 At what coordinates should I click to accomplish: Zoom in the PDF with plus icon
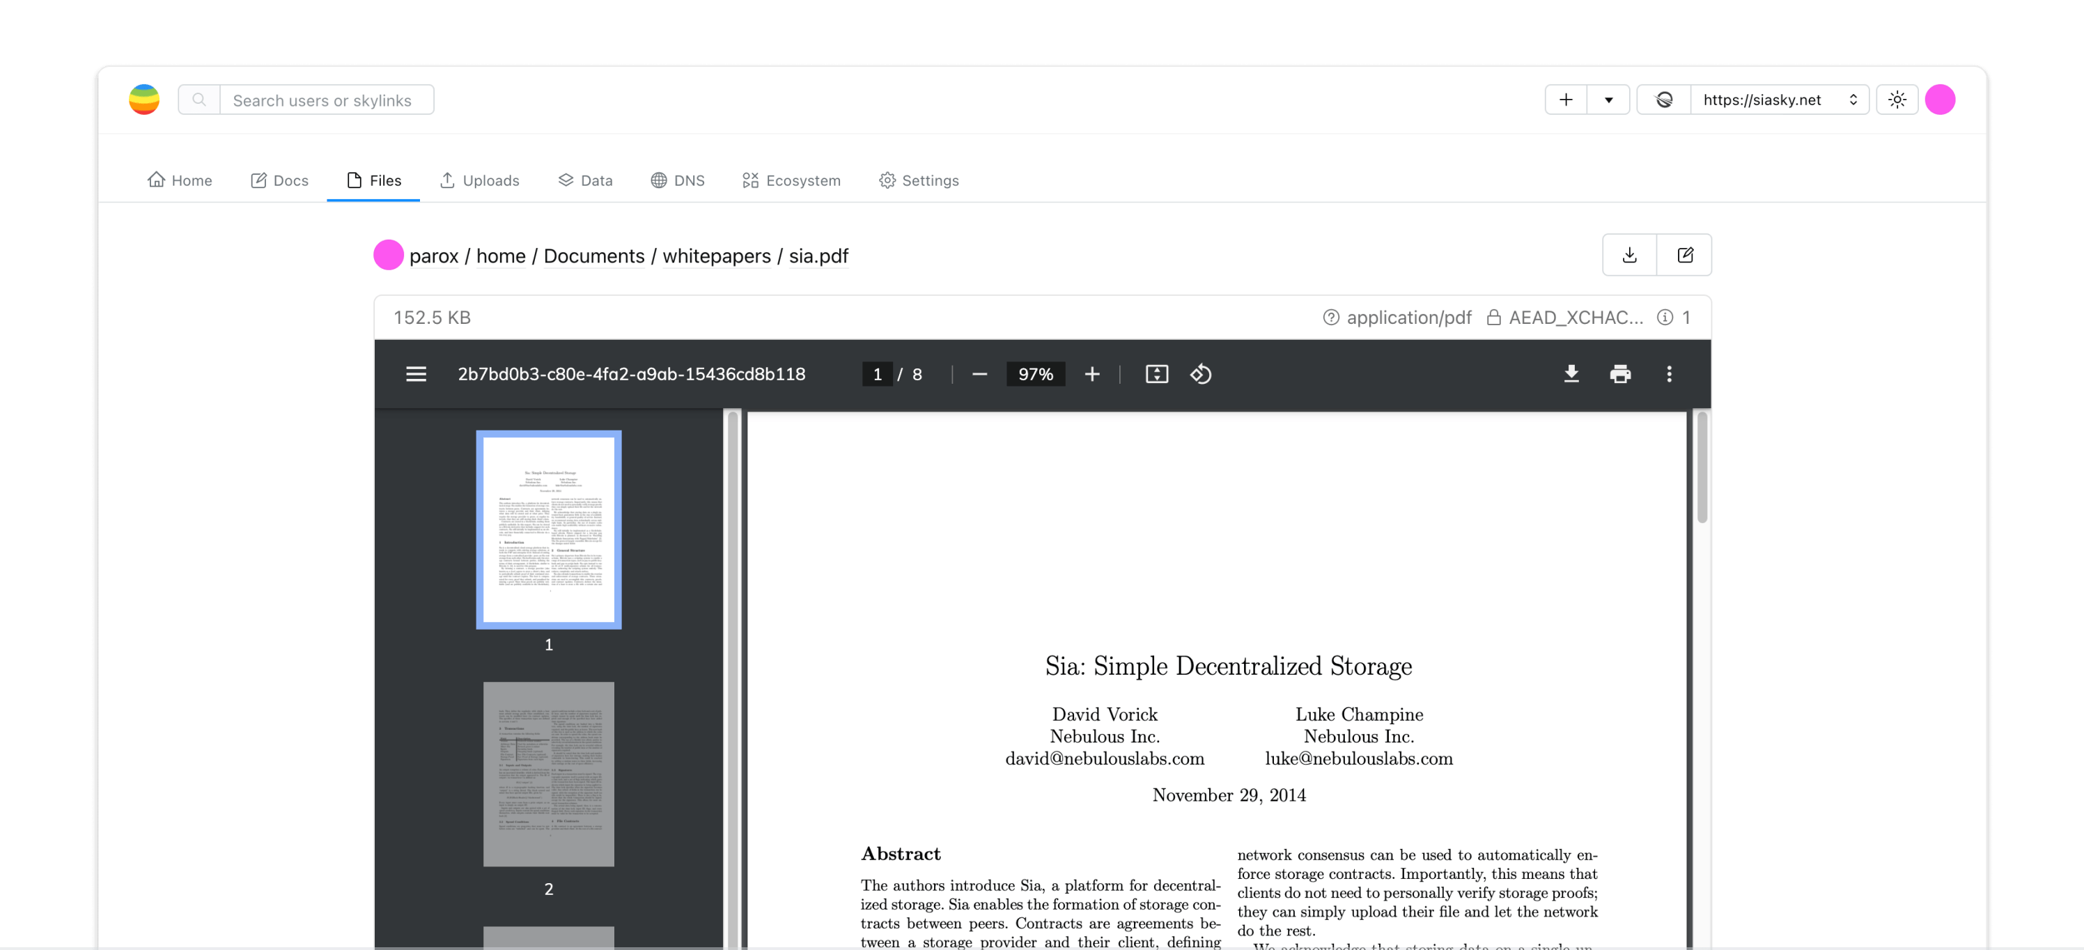[x=1091, y=374]
